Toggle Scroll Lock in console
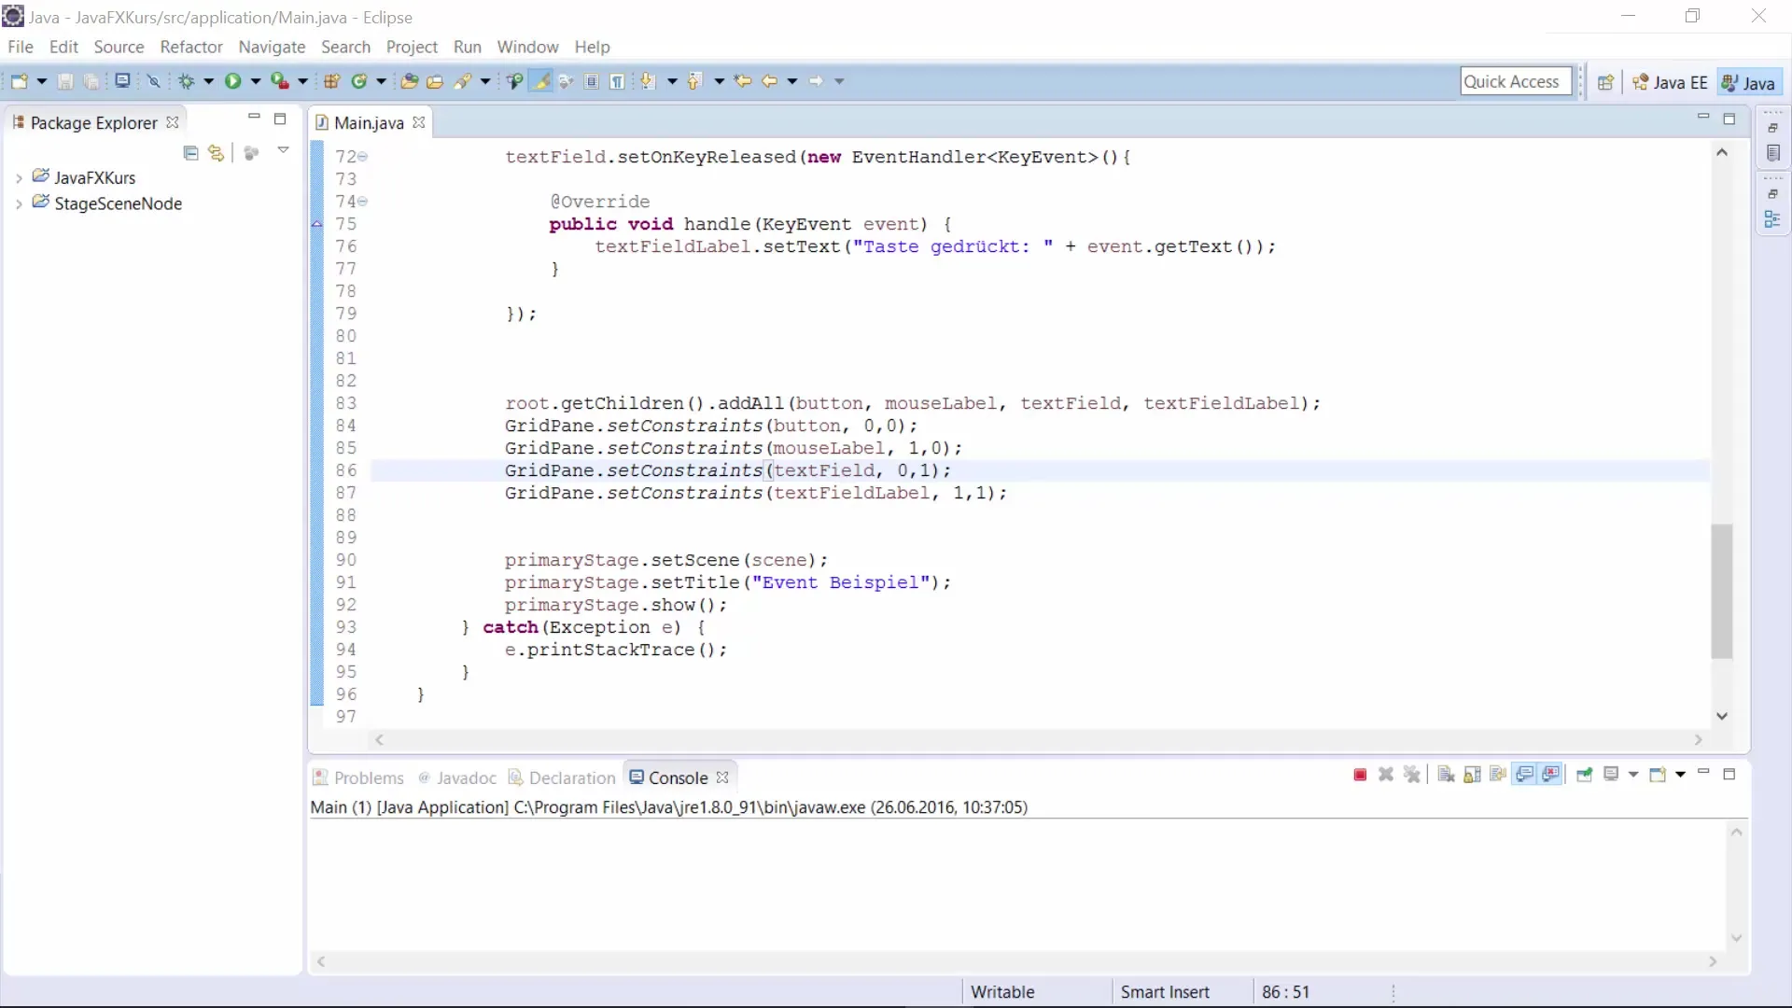Screen dimensions: 1792x1008 coord(1472,775)
